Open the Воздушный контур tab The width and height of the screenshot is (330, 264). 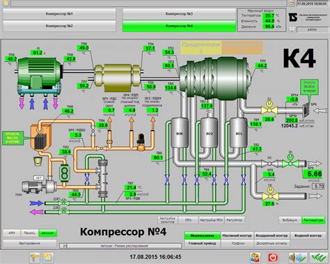[272, 235]
